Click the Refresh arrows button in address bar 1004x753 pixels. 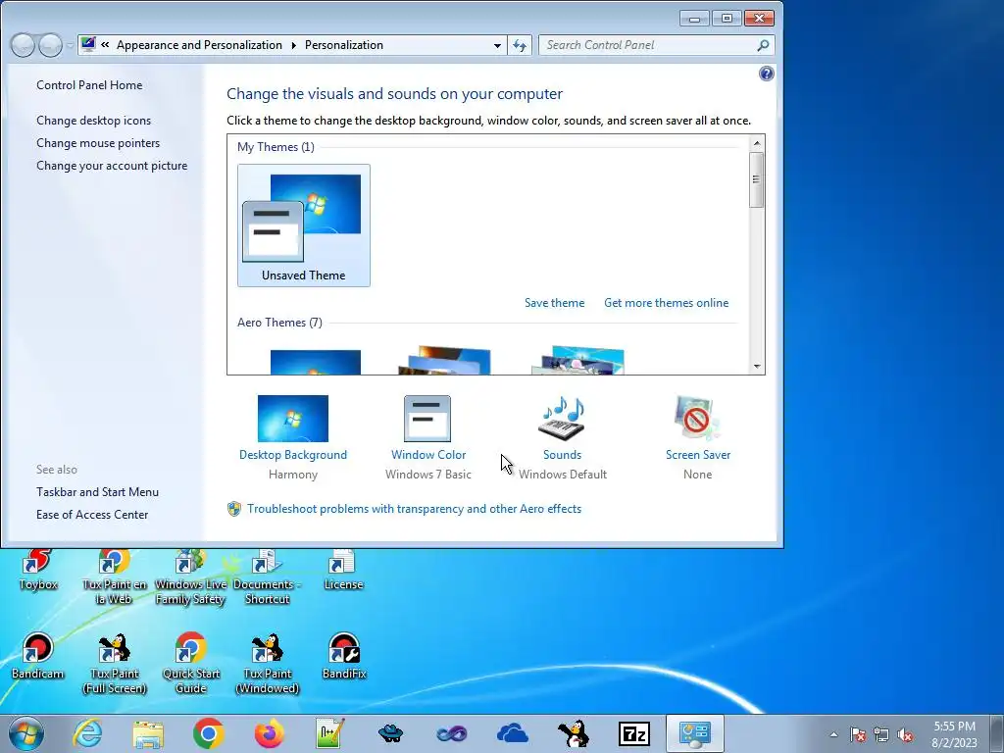click(x=520, y=45)
